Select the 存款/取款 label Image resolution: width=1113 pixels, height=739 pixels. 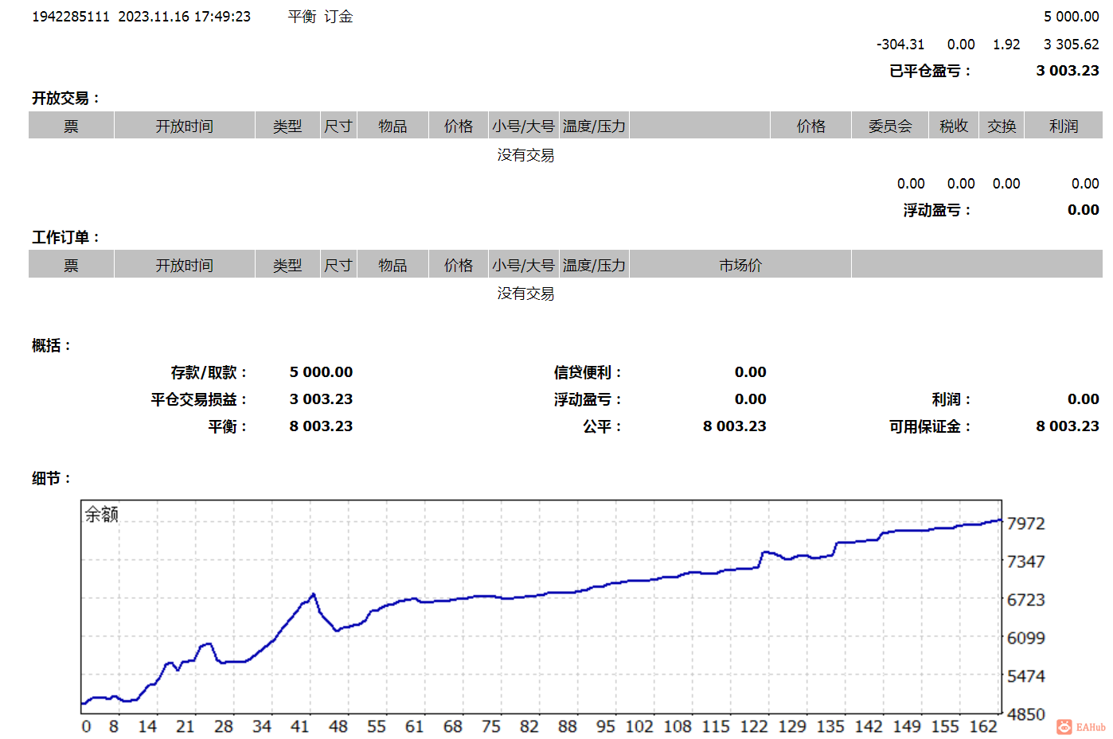coord(209,372)
